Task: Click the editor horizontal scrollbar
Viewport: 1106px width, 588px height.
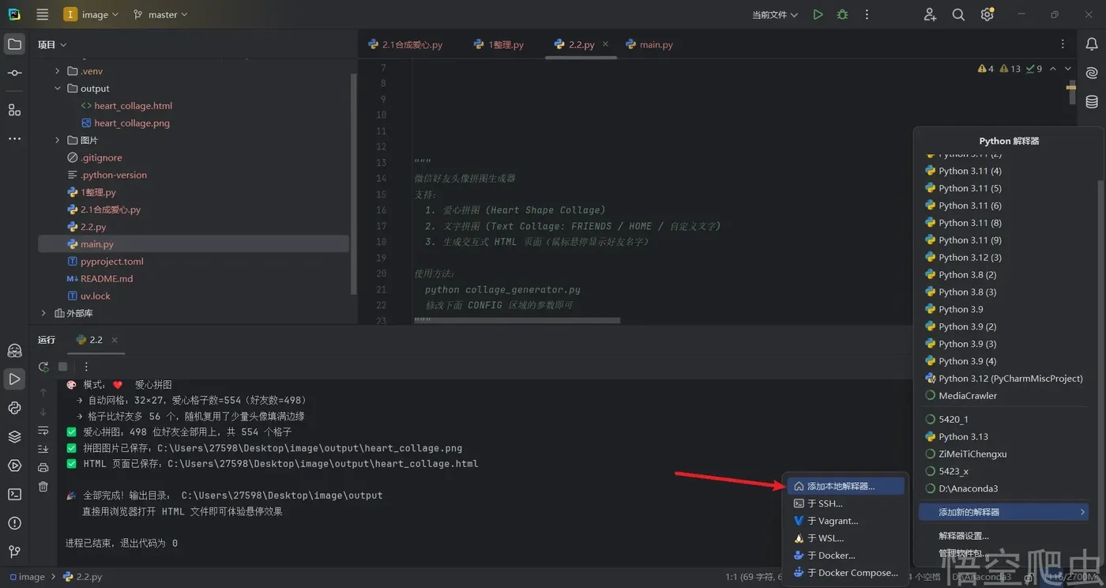Action: 517,321
